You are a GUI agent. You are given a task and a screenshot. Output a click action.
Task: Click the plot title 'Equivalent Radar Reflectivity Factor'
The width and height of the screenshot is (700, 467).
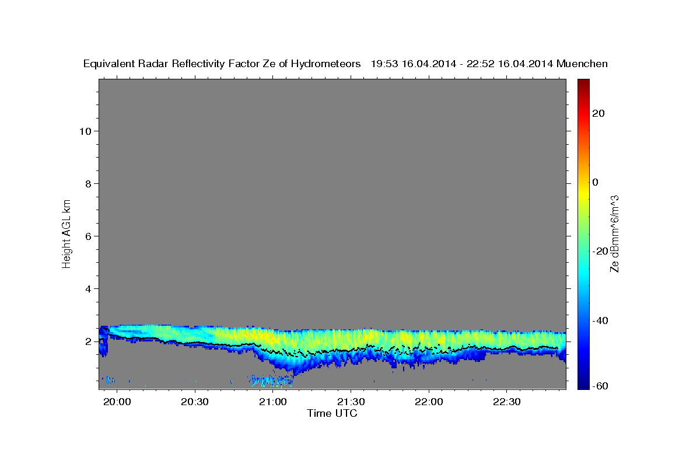point(173,64)
